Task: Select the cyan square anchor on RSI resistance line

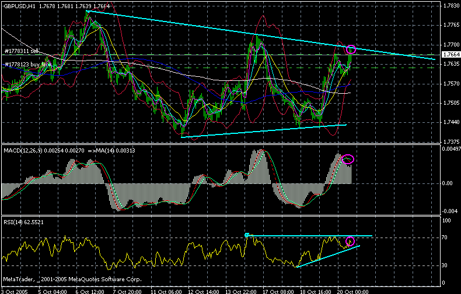Action: pos(247,235)
